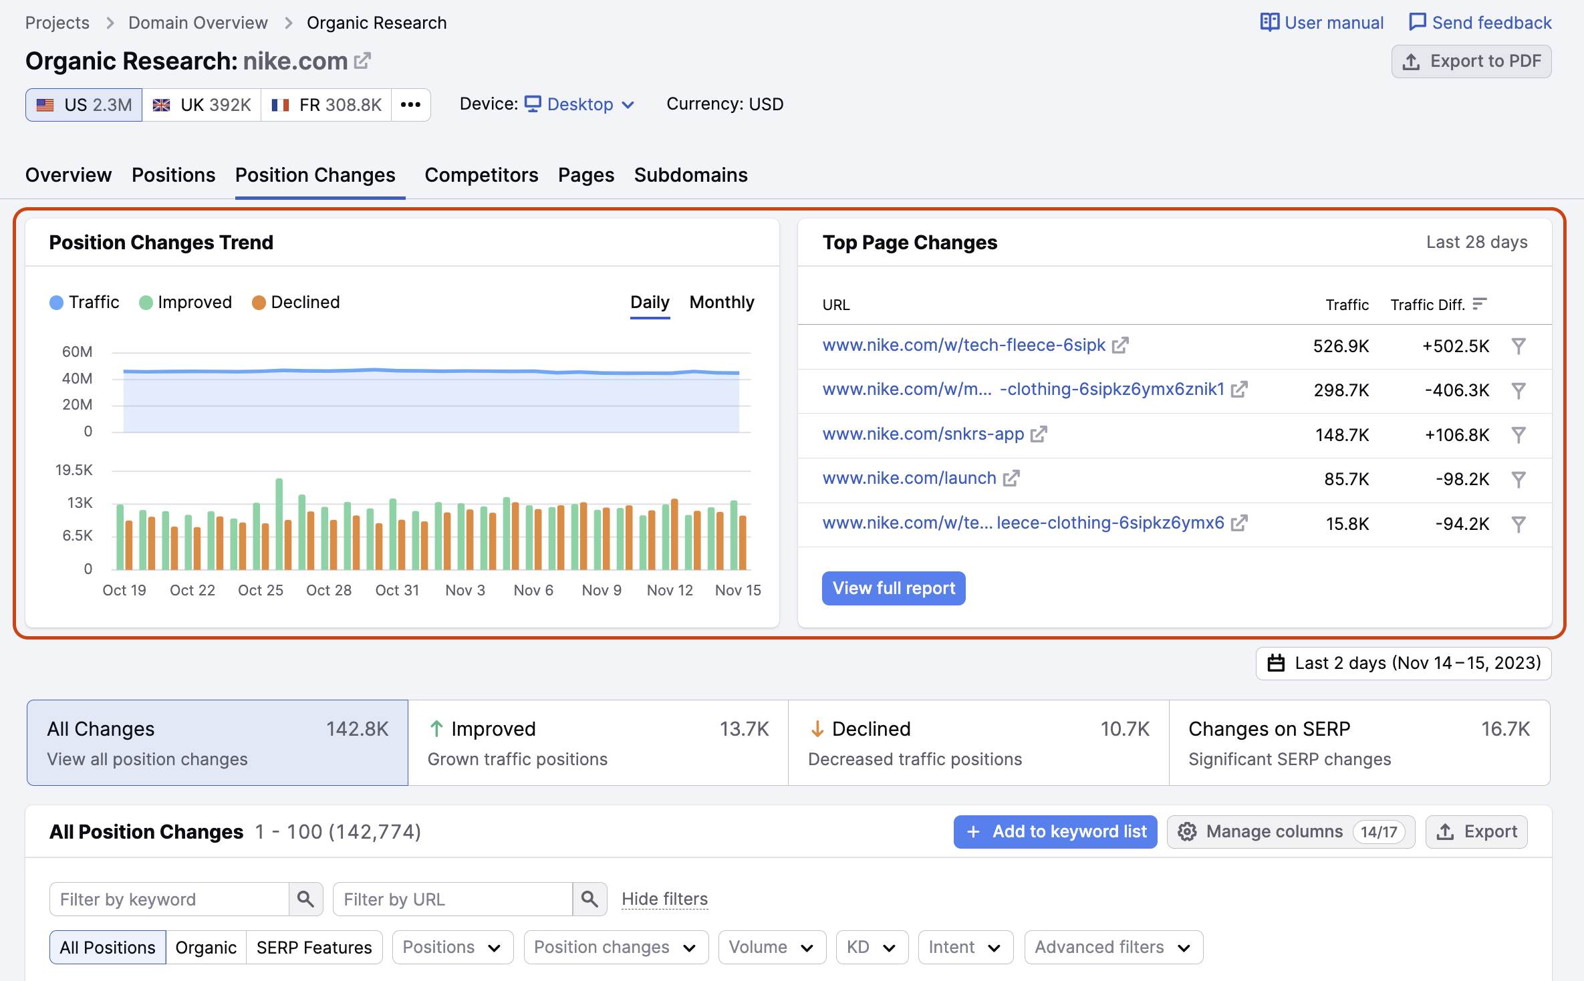The width and height of the screenshot is (1584, 981).
Task: Navigate to Projects breadcrumb
Action: pyautogui.click(x=57, y=23)
